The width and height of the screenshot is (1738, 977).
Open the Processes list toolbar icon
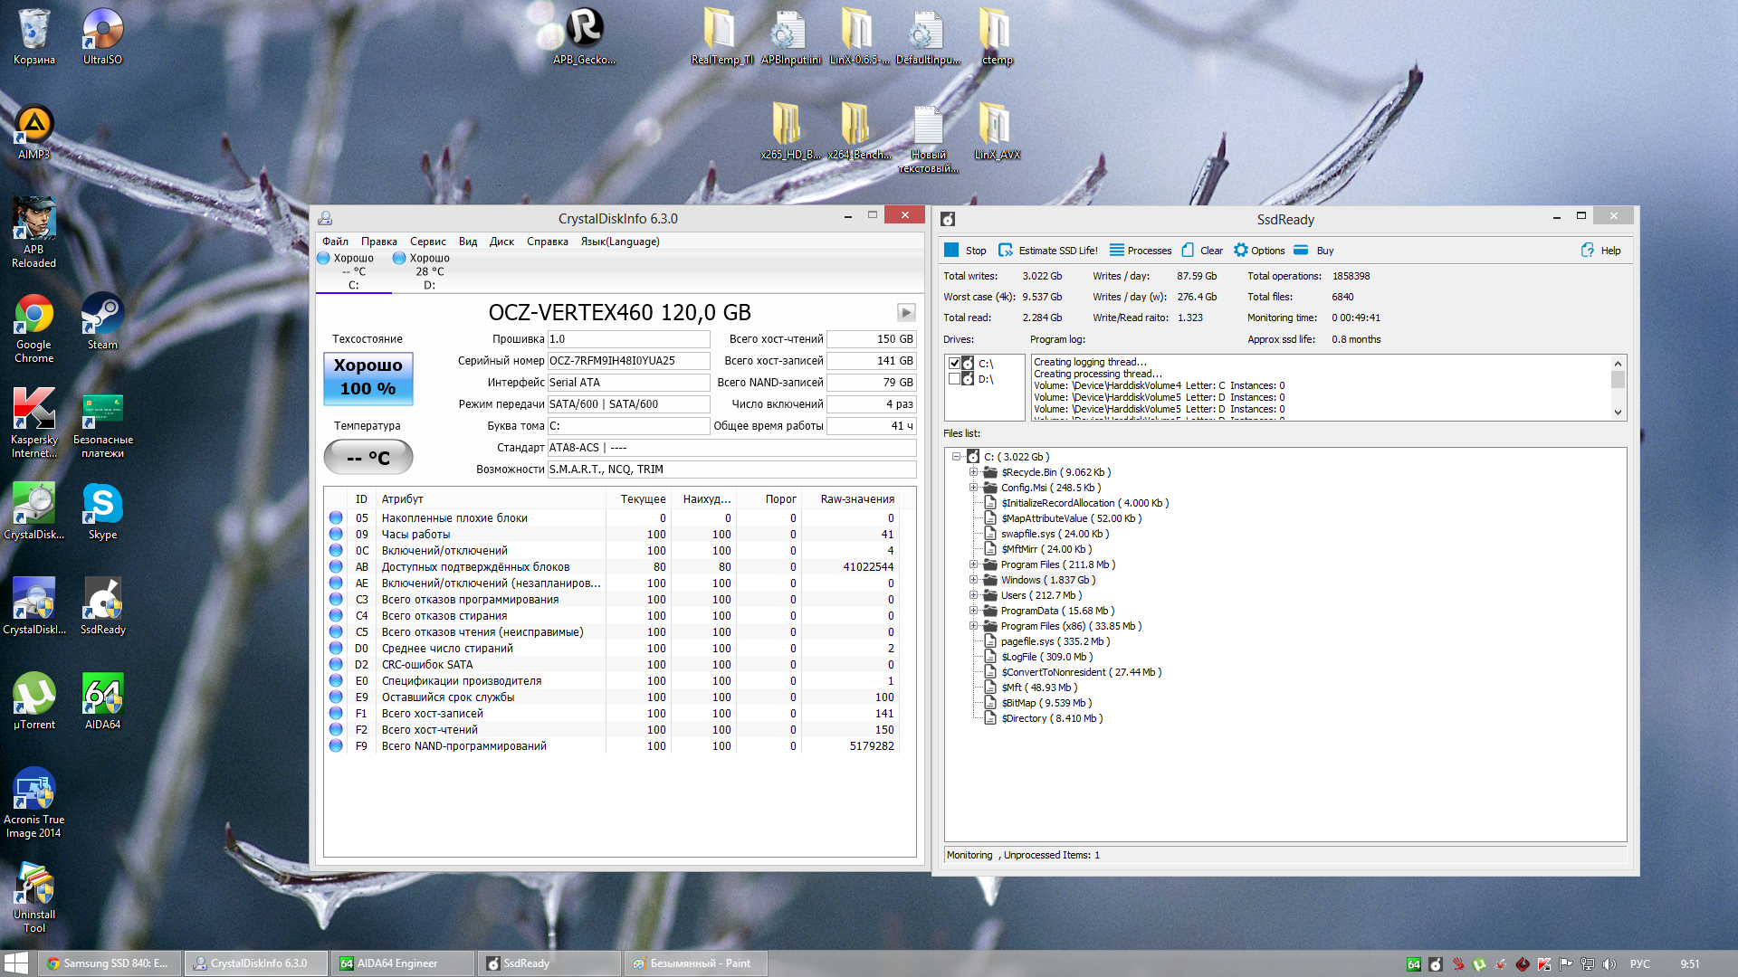pyautogui.click(x=1117, y=251)
